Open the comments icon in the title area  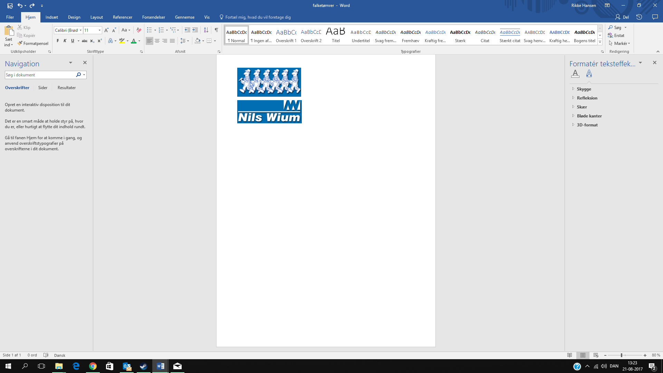coord(655,17)
